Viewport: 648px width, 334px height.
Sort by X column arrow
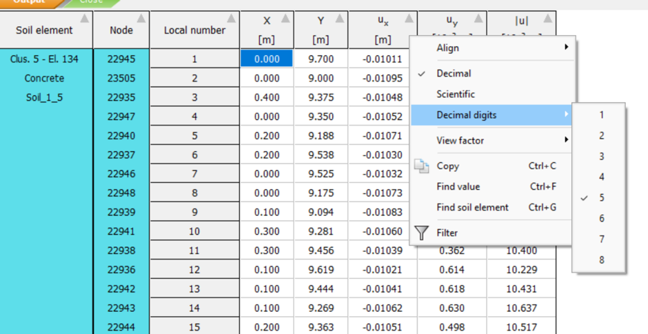pos(285,18)
